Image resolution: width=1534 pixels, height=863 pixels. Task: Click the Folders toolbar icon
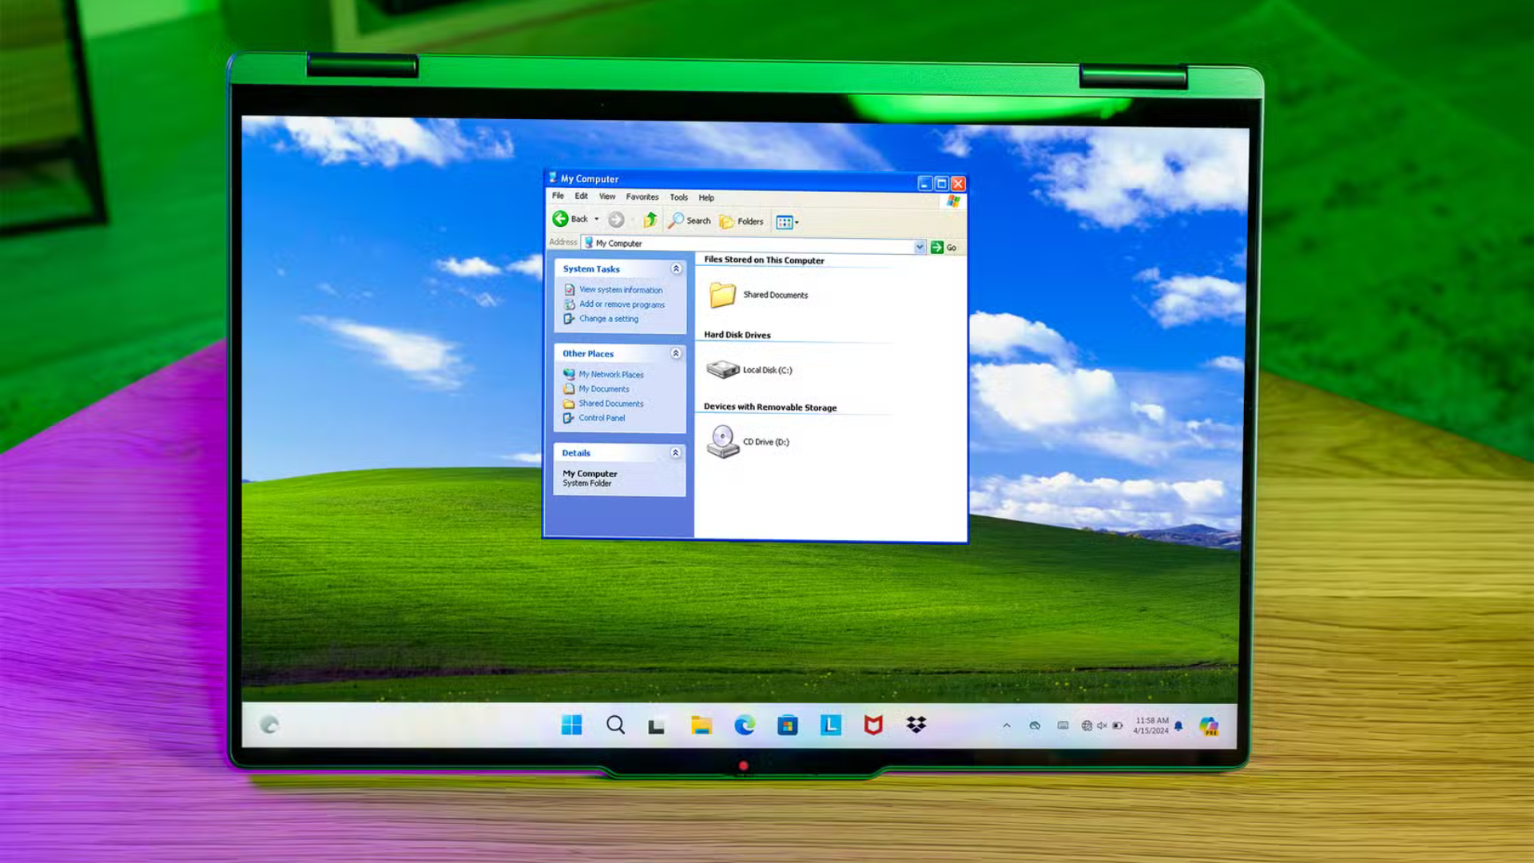click(741, 221)
